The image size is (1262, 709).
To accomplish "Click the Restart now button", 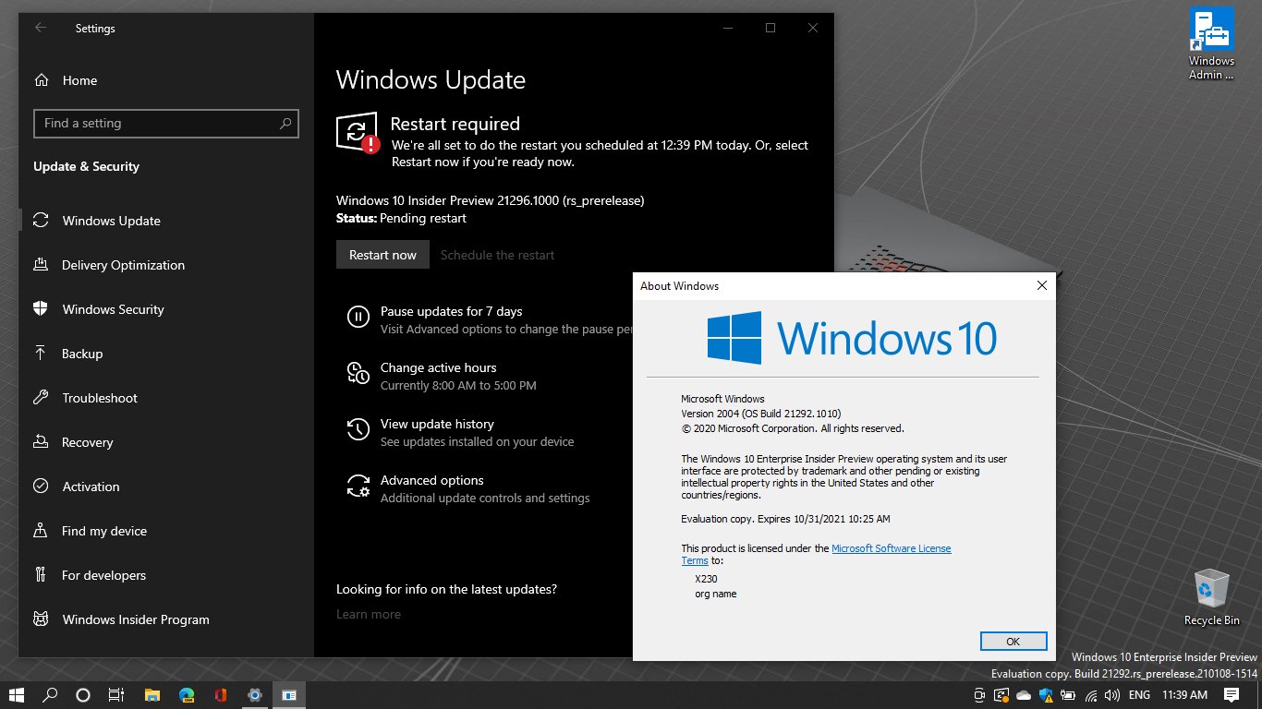I will pyautogui.click(x=382, y=254).
